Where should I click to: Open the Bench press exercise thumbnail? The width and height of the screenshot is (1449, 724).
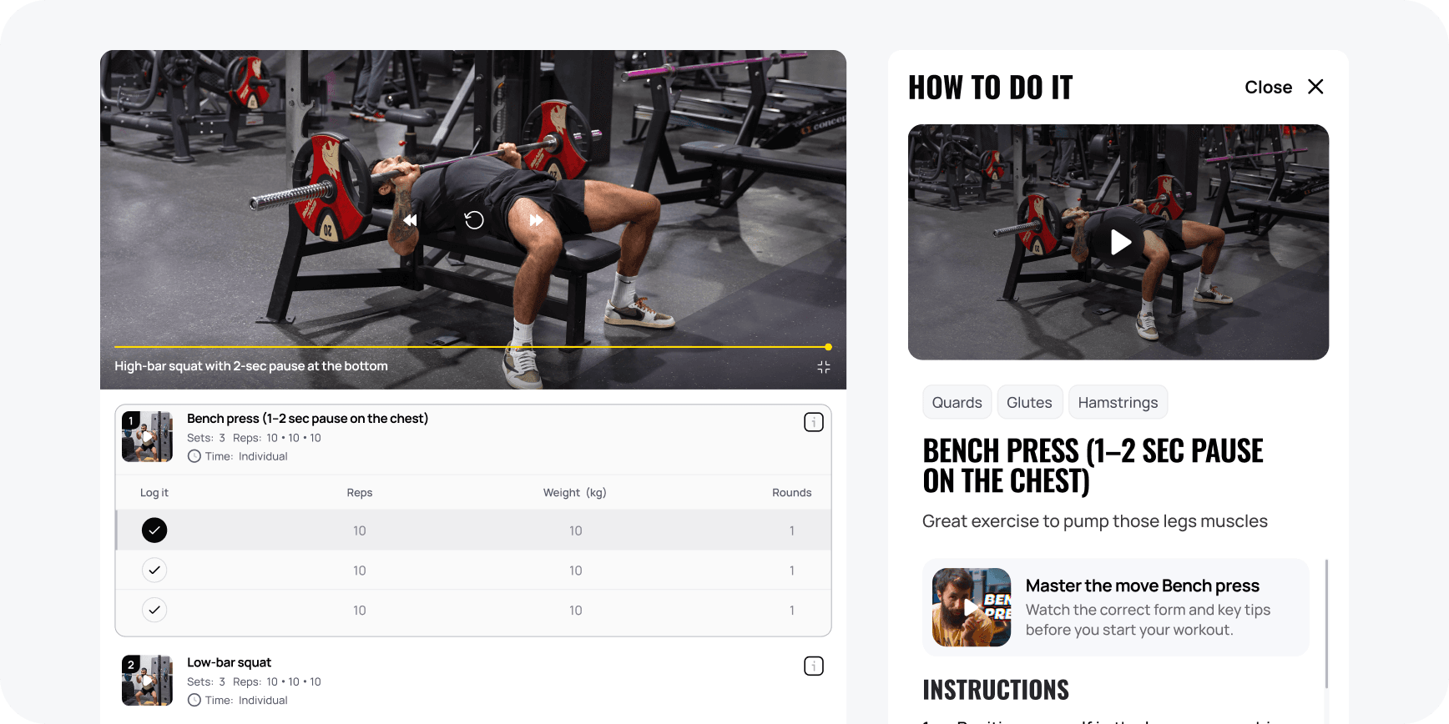point(147,436)
